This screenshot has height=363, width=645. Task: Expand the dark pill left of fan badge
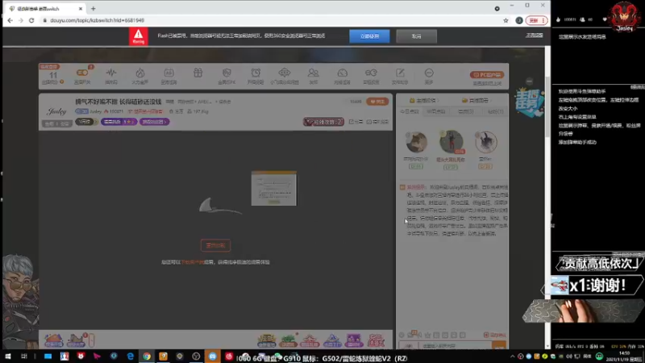pos(86,122)
